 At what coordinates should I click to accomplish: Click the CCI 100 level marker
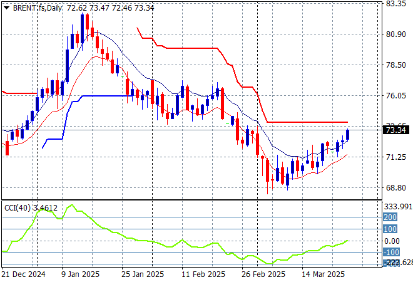click(390, 229)
